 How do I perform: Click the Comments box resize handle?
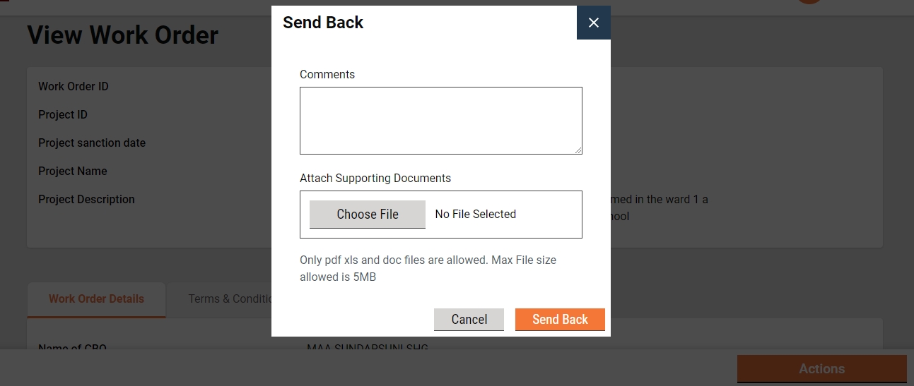(578, 150)
